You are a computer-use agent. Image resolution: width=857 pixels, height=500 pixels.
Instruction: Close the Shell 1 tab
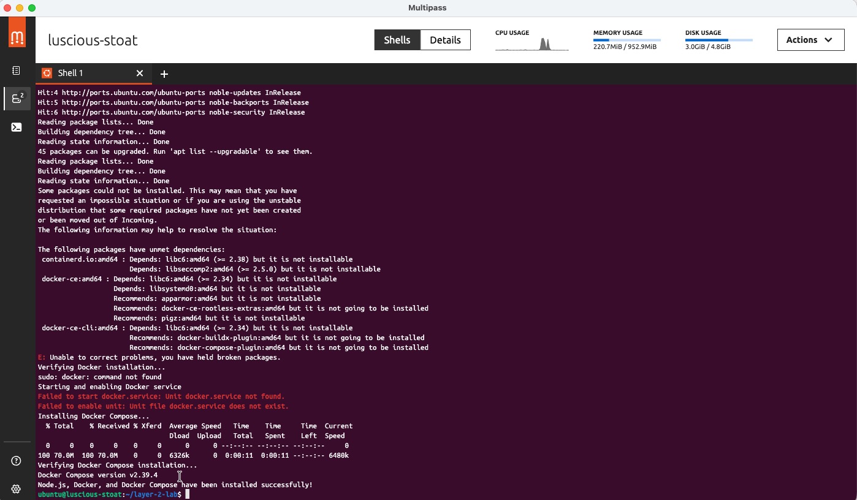[140, 74]
